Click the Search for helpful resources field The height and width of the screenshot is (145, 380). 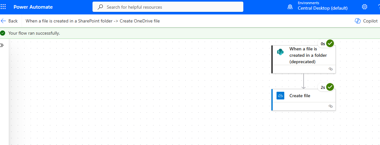coord(171,7)
